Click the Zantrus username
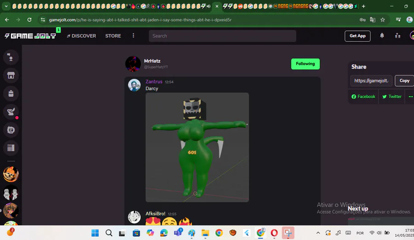 154,81
